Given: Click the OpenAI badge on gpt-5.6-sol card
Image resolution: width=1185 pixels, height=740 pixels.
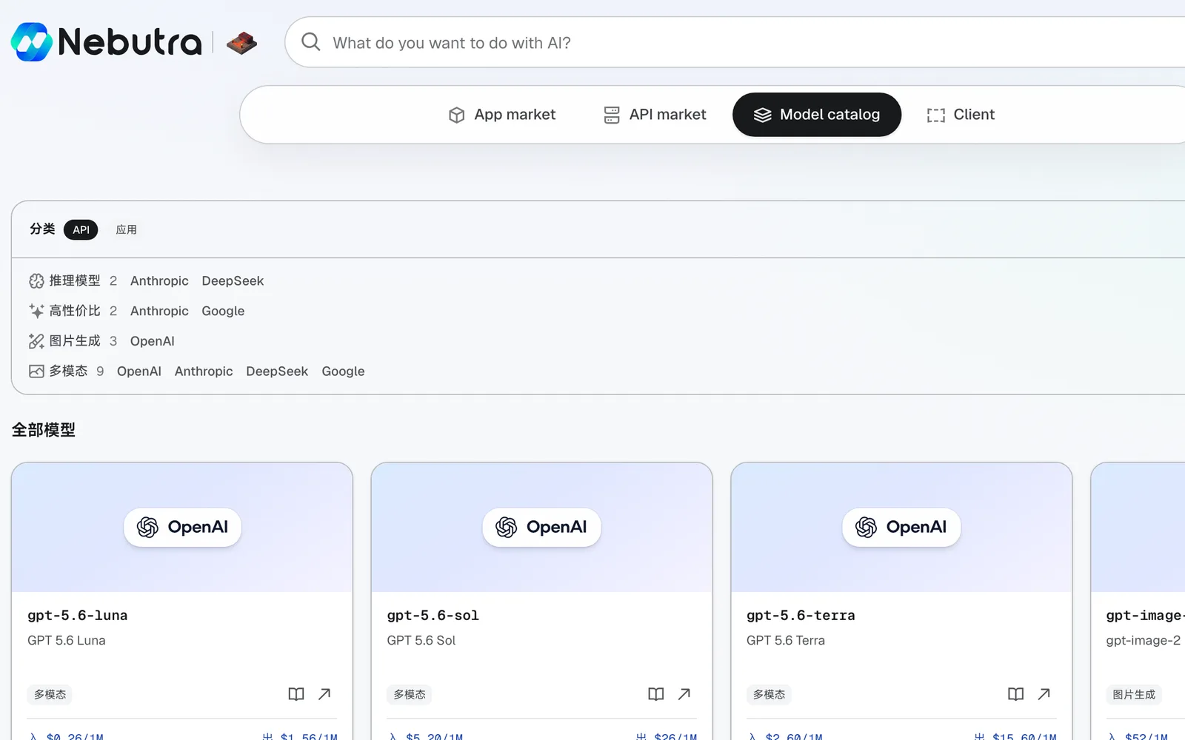Looking at the screenshot, I should click(541, 528).
